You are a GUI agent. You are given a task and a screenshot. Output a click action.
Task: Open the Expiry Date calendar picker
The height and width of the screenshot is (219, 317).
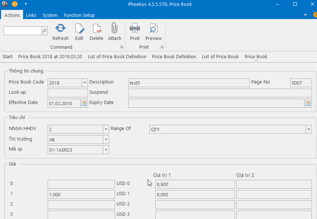point(307,103)
